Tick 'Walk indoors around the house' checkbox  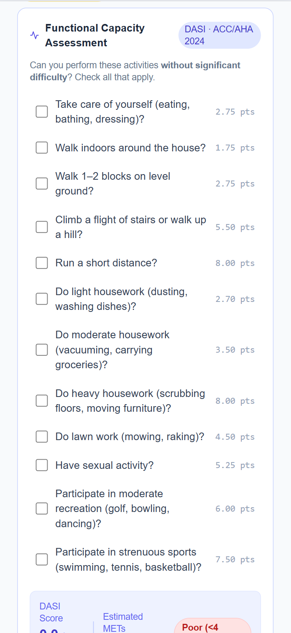click(x=42, y=148)
